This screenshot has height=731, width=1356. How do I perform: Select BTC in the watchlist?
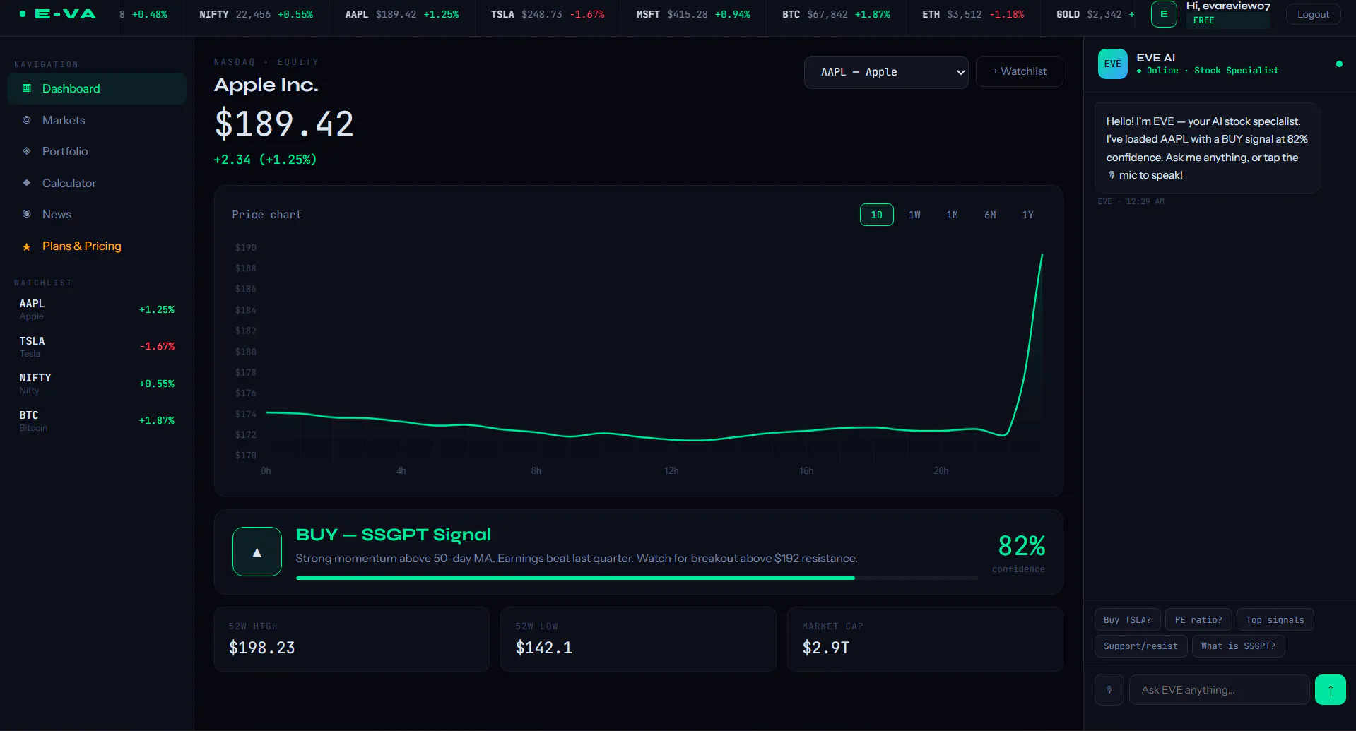click(97, 421)
